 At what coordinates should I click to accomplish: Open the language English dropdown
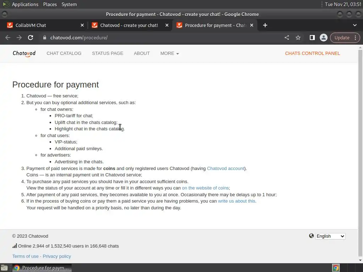[x=330, y=236]
